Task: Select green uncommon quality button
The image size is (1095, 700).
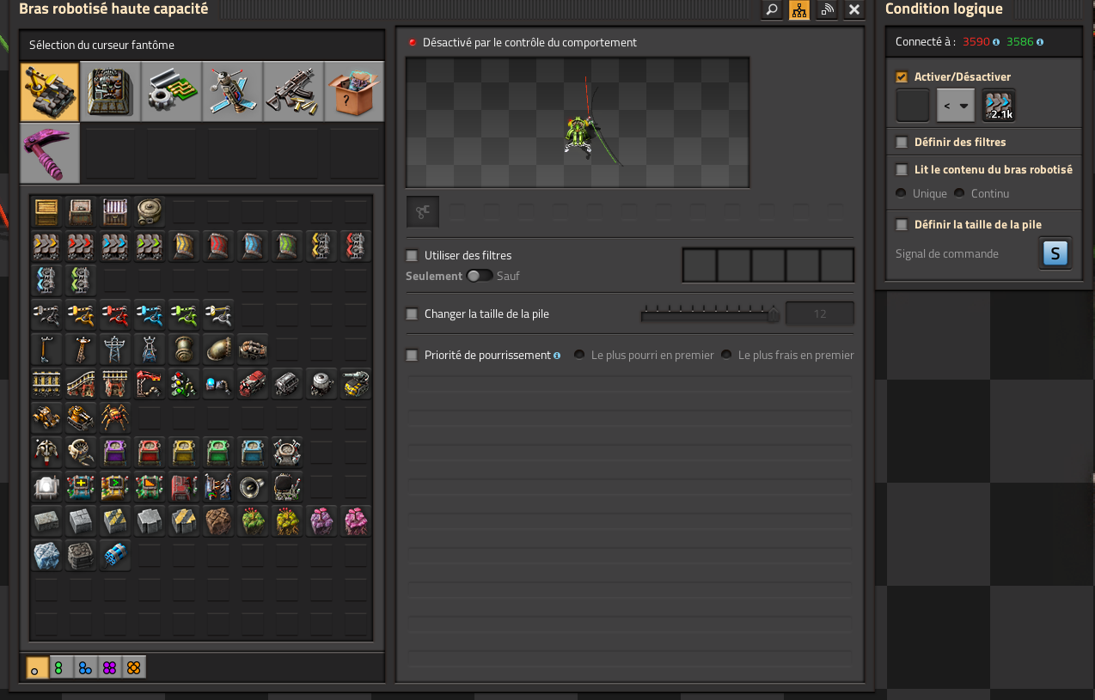Action: (x=61, y=667)
